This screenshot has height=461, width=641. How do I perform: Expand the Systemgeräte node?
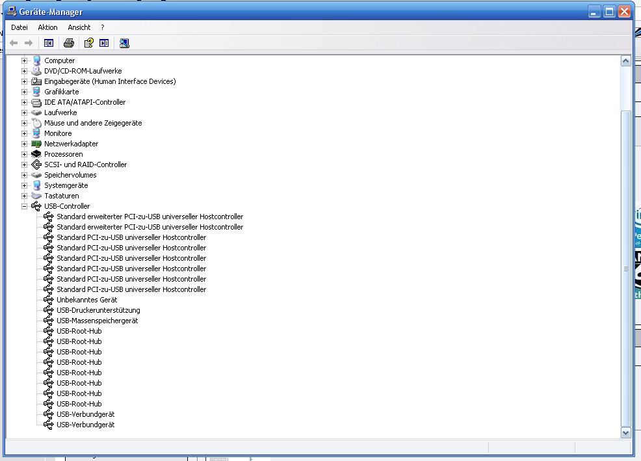(x=24, y=185)
